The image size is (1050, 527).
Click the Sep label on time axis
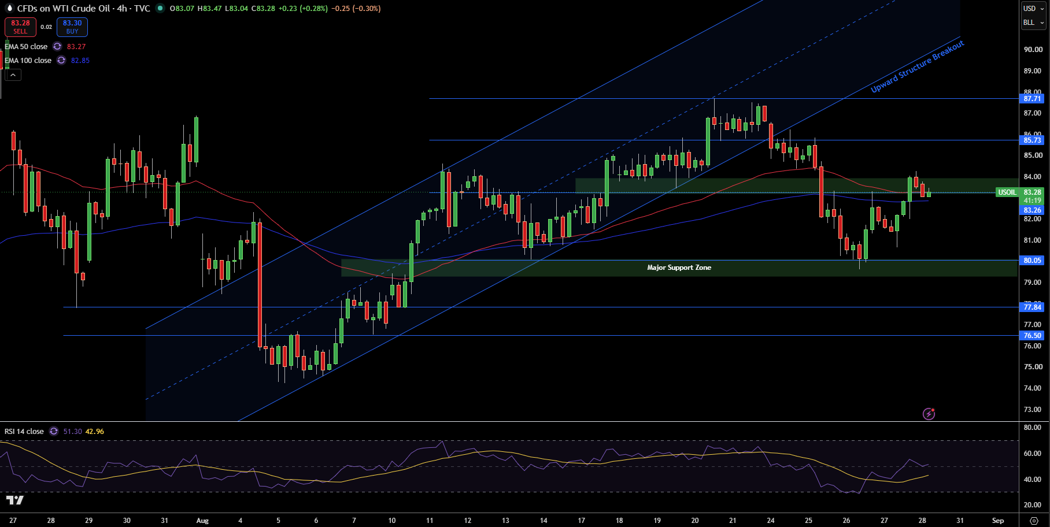click(x=998, y=521)
